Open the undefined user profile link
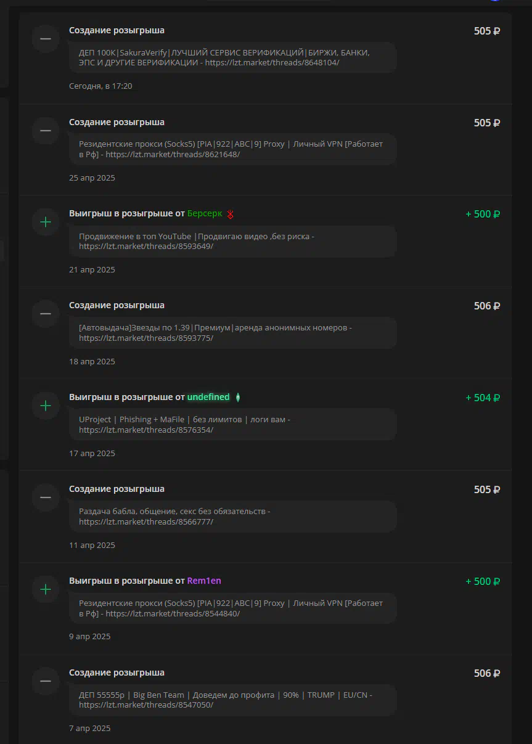The image size is (532, 744). 208,397
